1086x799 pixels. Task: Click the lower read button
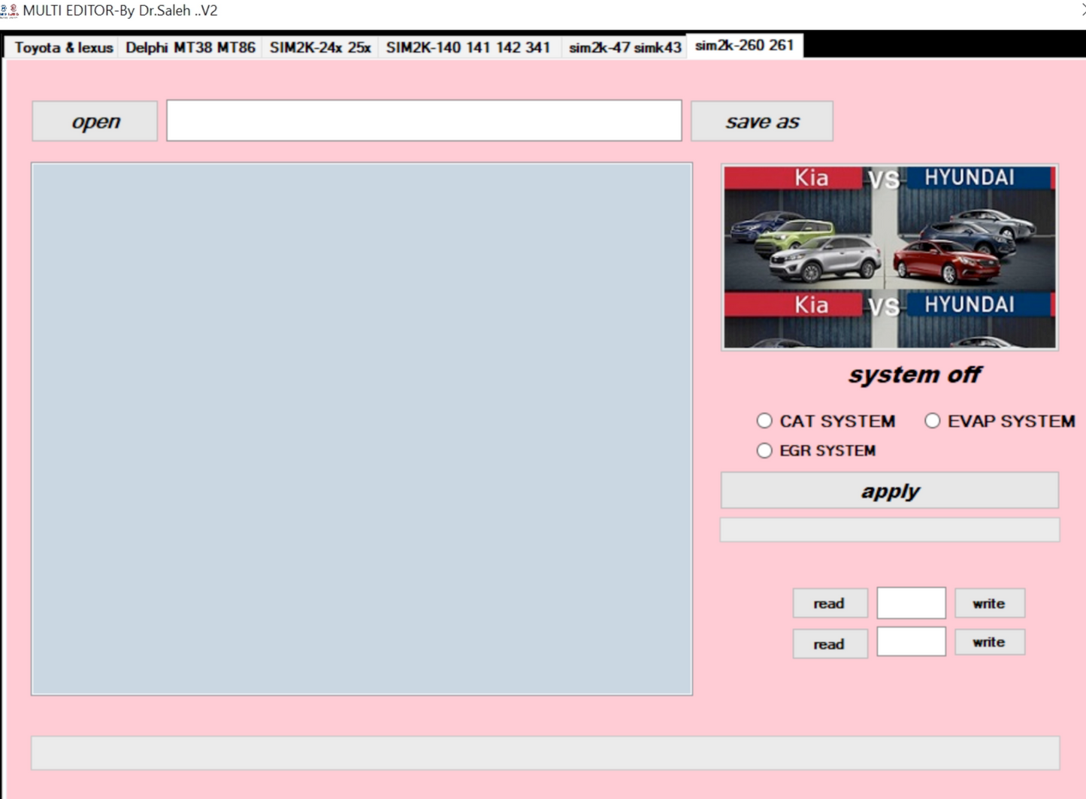click(830, 643)
